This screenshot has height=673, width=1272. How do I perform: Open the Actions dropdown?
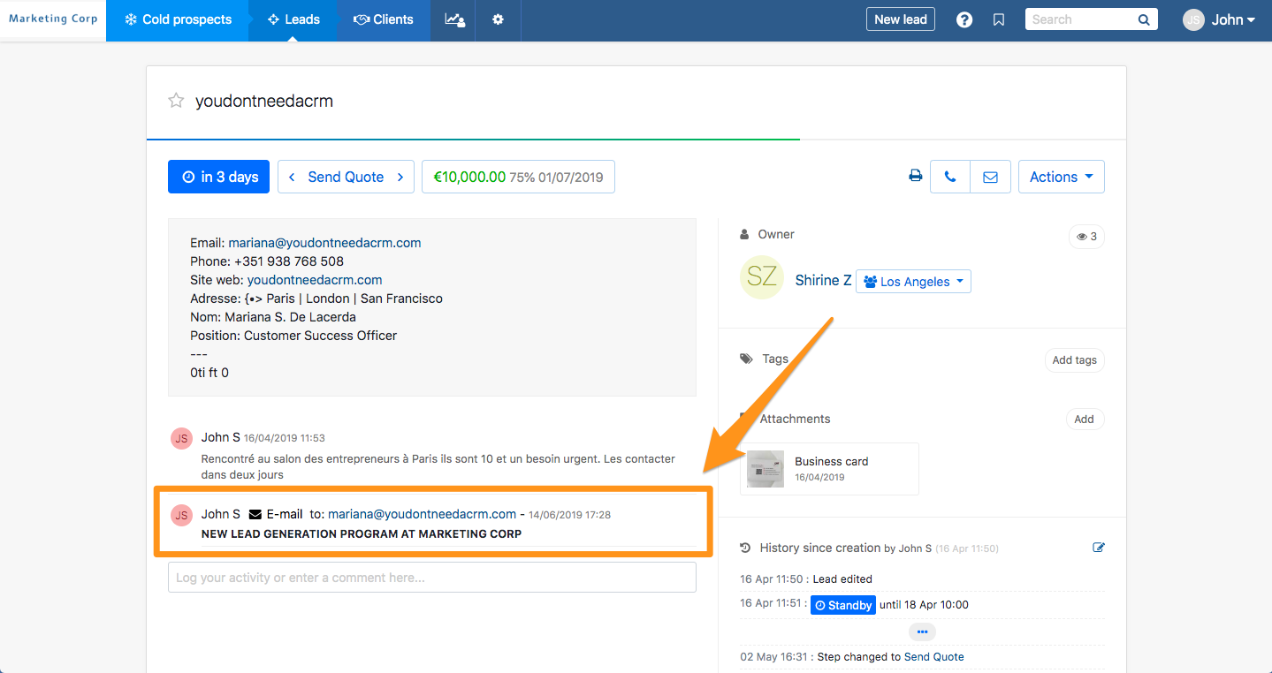pyautogui.click(x=1061, y=177)
